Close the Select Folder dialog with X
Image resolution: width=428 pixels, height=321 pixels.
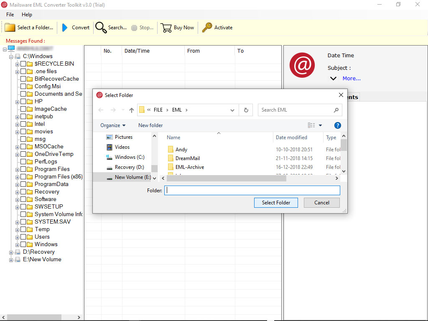pyautogui.click(x=341, y=95)
